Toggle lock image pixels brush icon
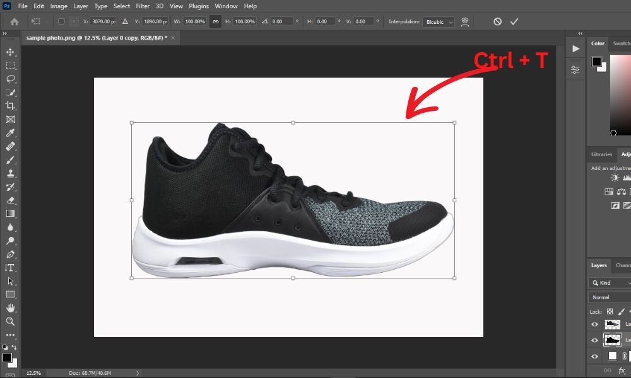Viewport: 631px width, 378px height. 622,311
